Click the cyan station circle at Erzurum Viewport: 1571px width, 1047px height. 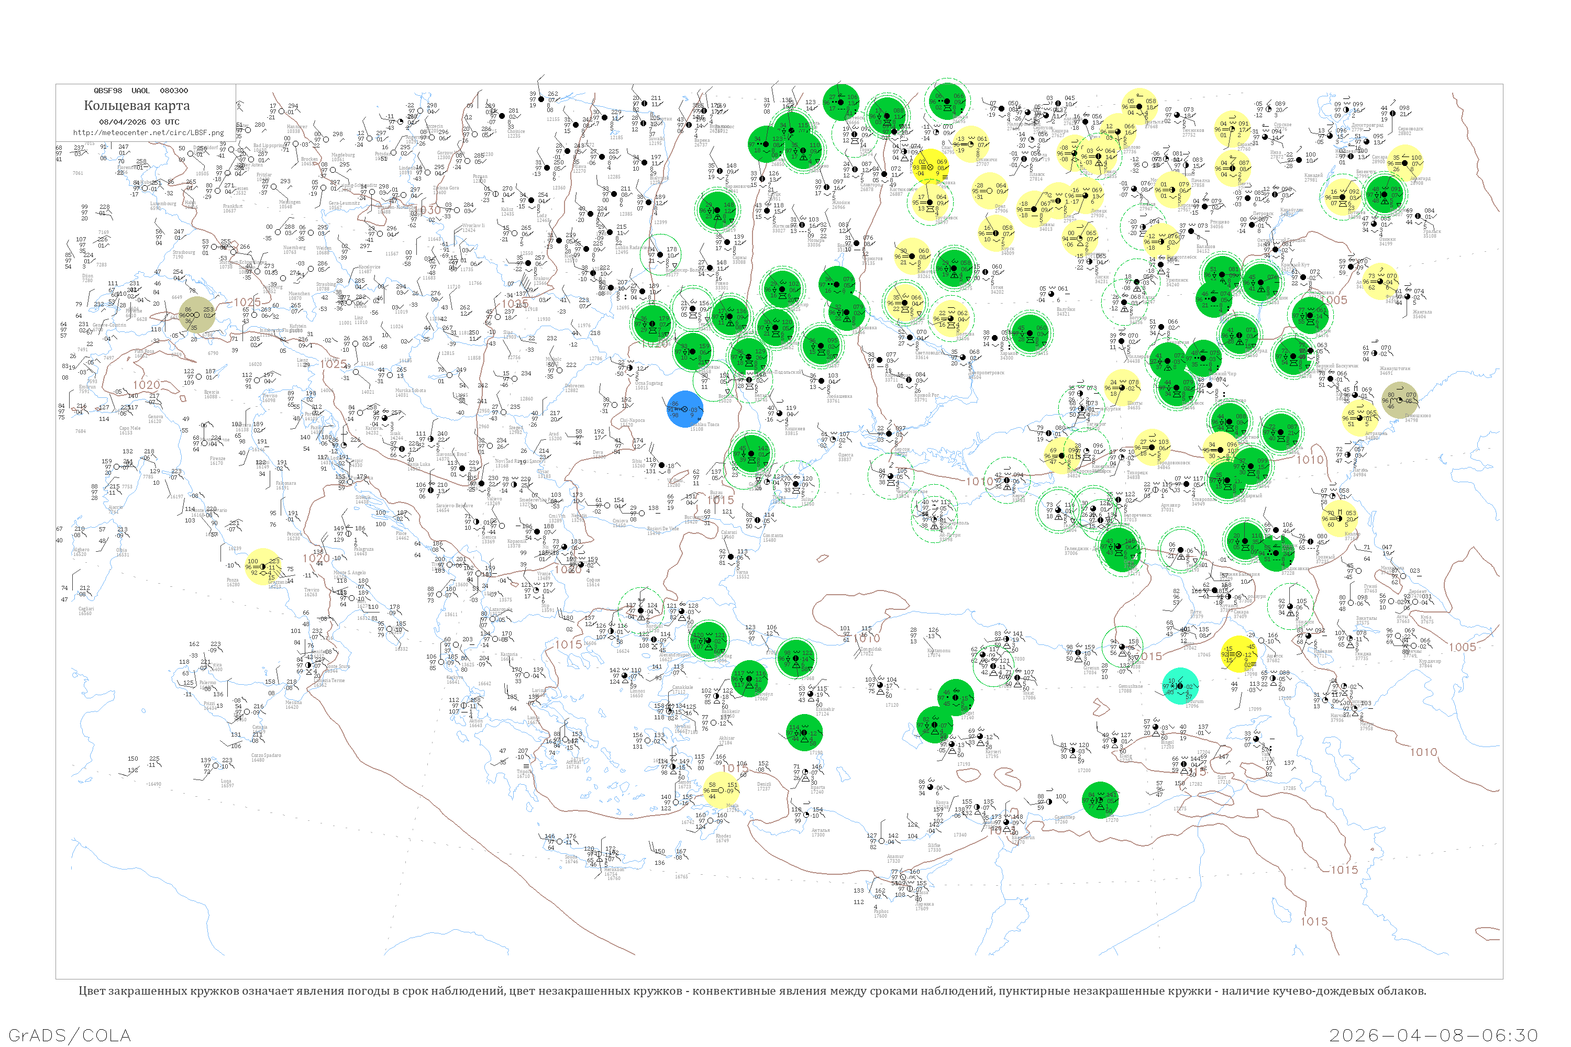pyautogui.click(x=1180, y=686)
